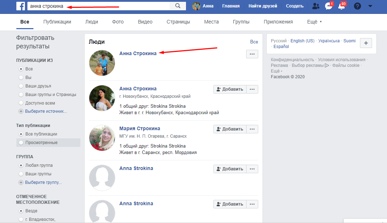Select Любая группа radio option
387x223 pixels.
pos(21,165)
